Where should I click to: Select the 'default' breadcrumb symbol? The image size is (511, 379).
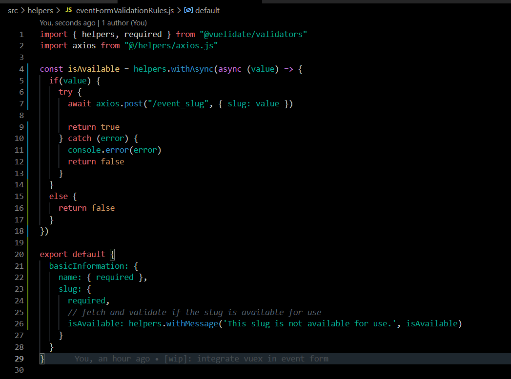tap(207, 11)
